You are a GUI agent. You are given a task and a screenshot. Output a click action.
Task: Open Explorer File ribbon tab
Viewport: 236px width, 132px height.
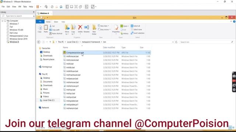point(40,22)
